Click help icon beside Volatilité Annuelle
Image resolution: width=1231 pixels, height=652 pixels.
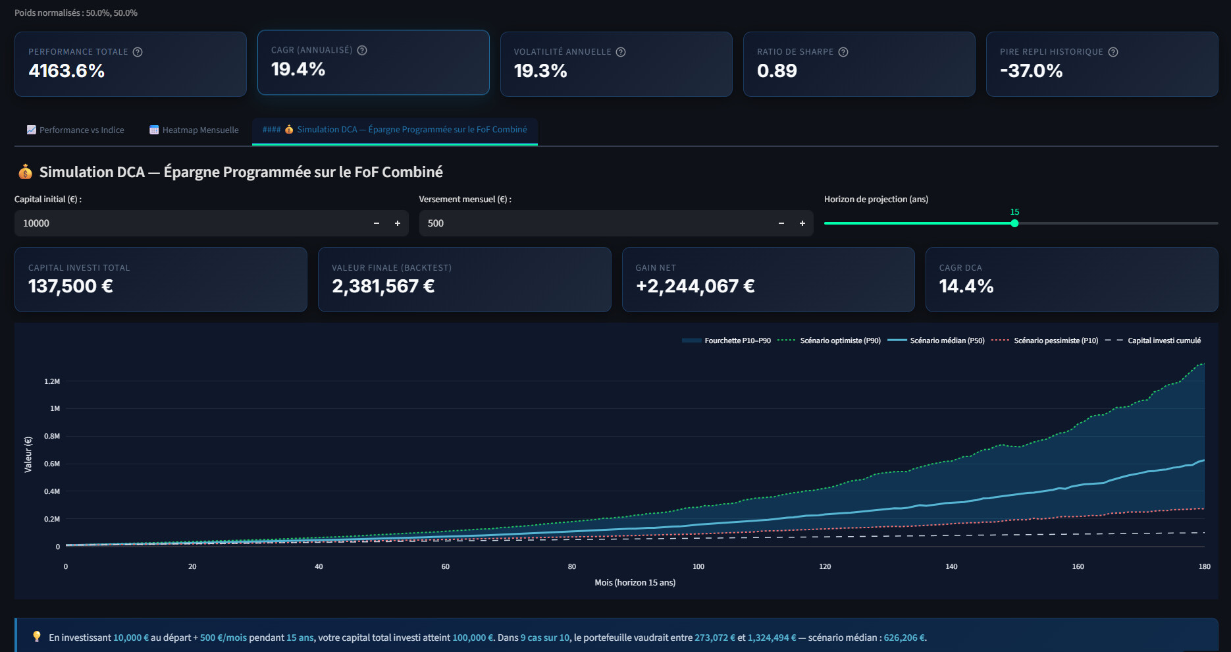pyautogui.click(x=621, y=52)
